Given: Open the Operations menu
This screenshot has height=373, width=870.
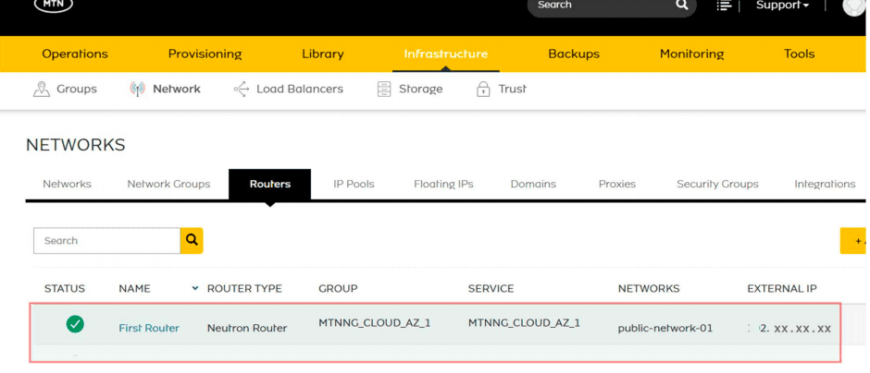Looking at the screenshot, I should [75, 54].
